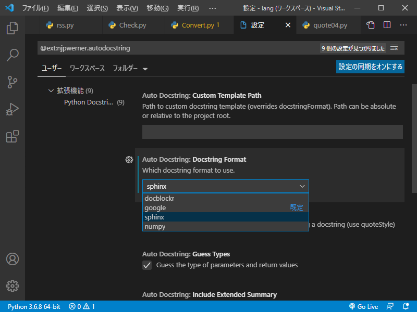Screen dimensions: 417x312
Task: Collapse the 拡張機能 tree section
Action: [51, 90]
